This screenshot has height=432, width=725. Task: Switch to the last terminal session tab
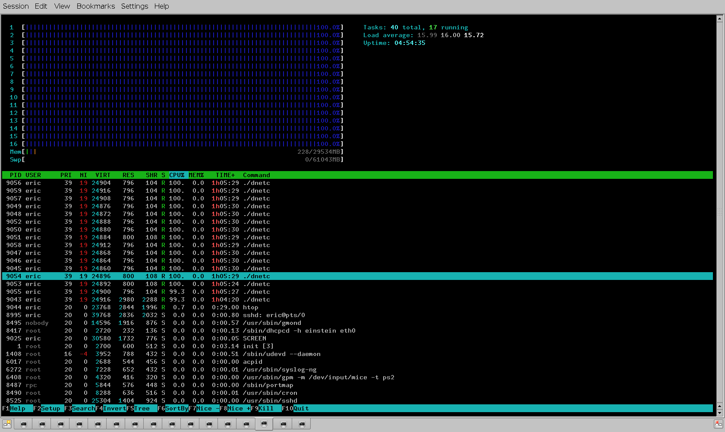pyautogui.click(x=302, y=424)
